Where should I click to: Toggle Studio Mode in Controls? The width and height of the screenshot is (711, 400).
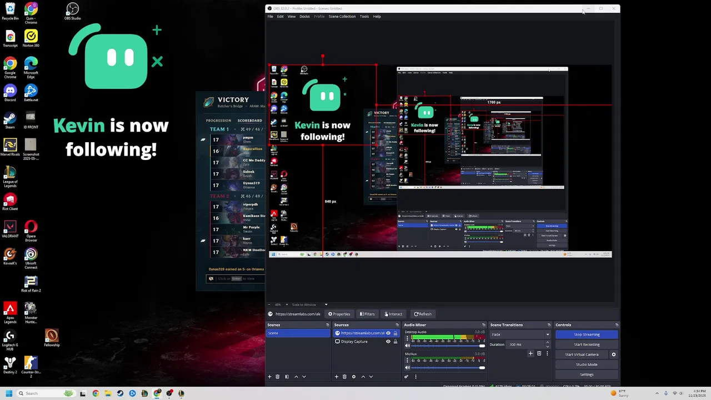[x=587, y=364]
